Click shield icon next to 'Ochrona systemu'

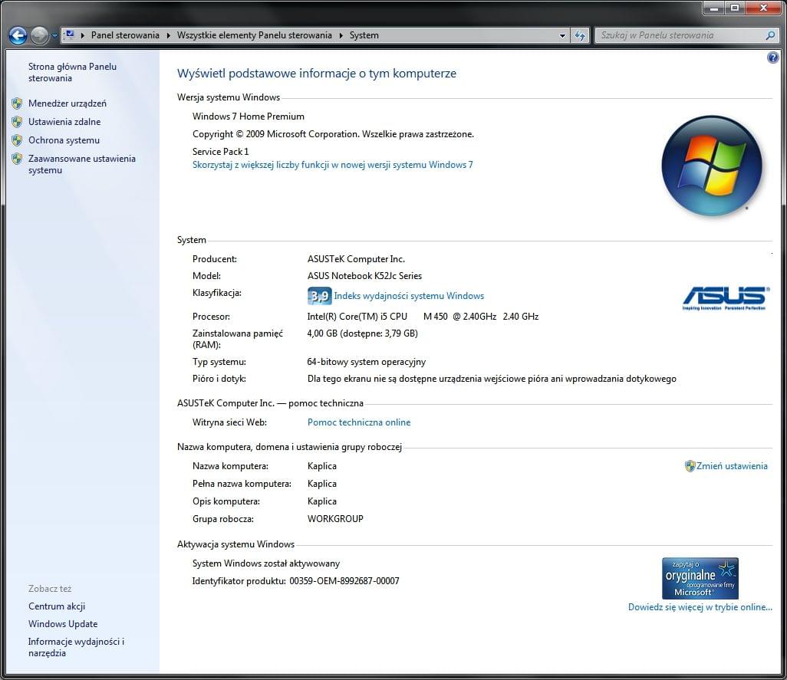(x=17, y=140)
